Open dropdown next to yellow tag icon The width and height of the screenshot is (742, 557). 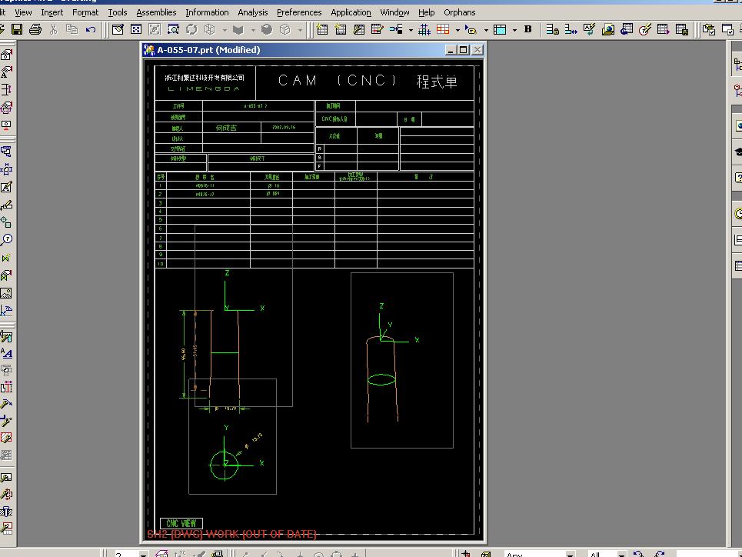pyautogui.click(x=486, y=30)
